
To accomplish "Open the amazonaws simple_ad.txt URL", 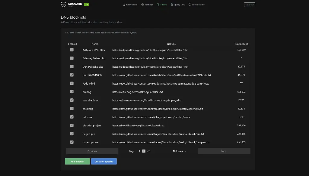I will click(x=147, y=100).
